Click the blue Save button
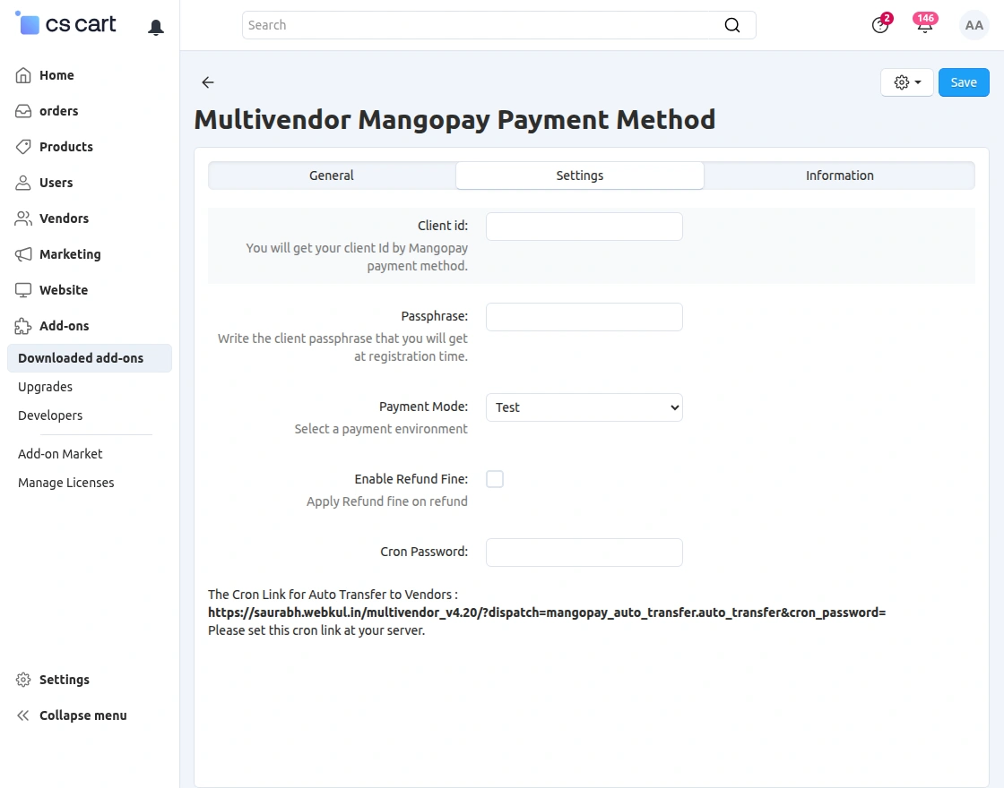Image resolution: width=1004 pixels, height=788 pixels. 964,82
